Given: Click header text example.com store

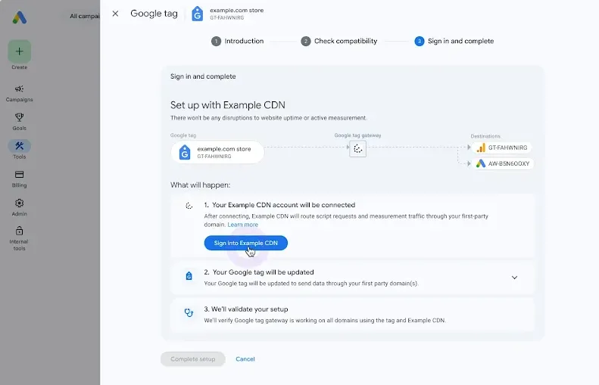Looking at the screenshot, I should (x=237, y=11).
